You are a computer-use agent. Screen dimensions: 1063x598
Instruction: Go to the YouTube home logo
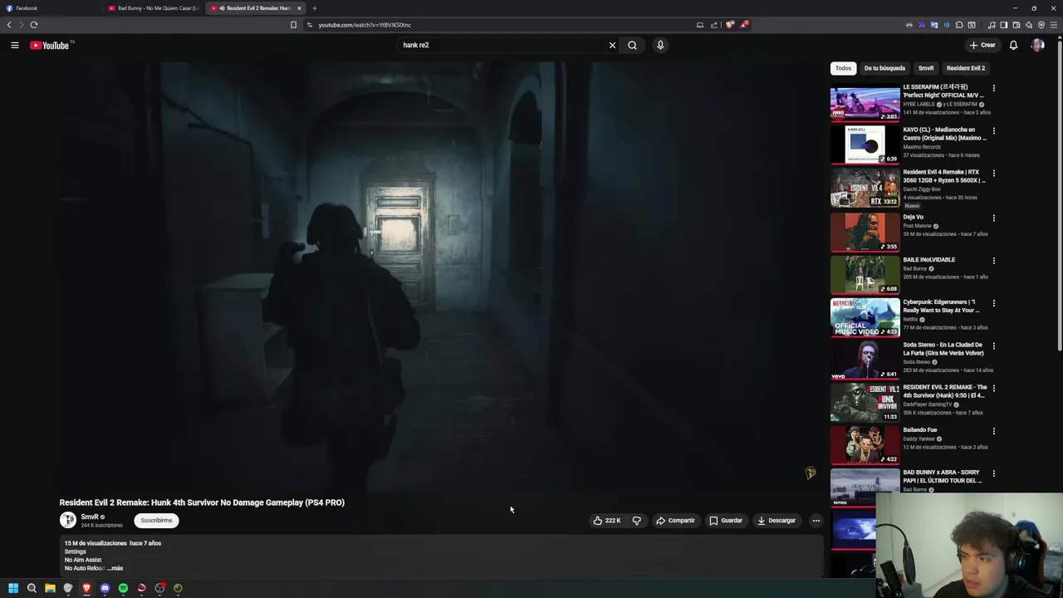pyautogui.click(x=50, y=45)
